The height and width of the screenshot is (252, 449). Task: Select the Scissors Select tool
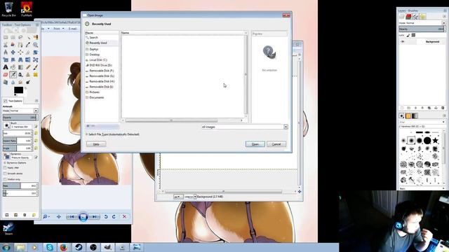tap(6, 45)
